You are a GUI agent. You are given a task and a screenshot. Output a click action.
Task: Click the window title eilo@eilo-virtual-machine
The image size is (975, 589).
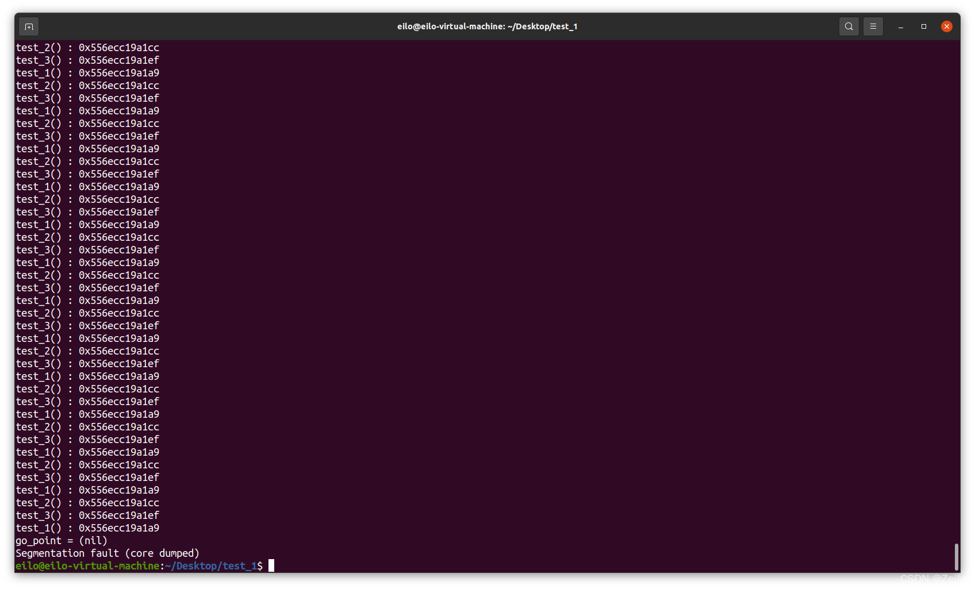click(x=487, y=26)
